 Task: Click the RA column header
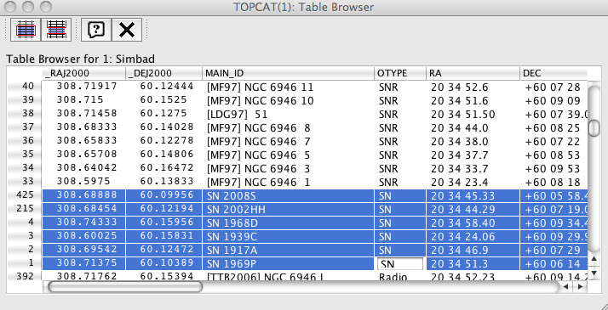473,73
